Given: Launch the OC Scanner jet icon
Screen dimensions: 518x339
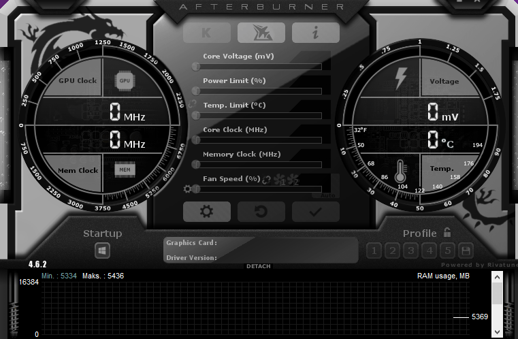Looking at the screenshot, I should (x=261, y=33).
